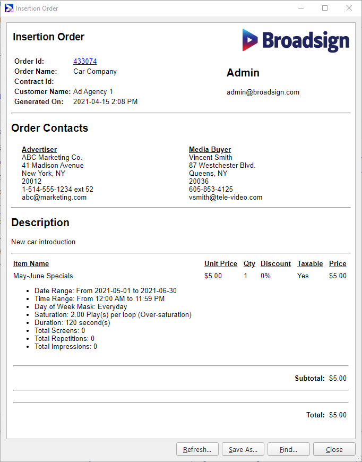Maximize the Insertion Order window
This screenshot has height=462, width=362.
325,8
